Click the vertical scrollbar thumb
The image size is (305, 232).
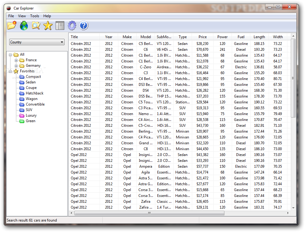pos(293,78)
